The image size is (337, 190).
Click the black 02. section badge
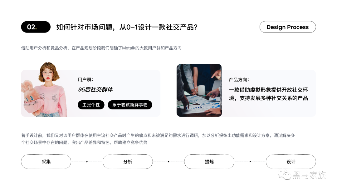pyautogui.click(x=36, y=27)
